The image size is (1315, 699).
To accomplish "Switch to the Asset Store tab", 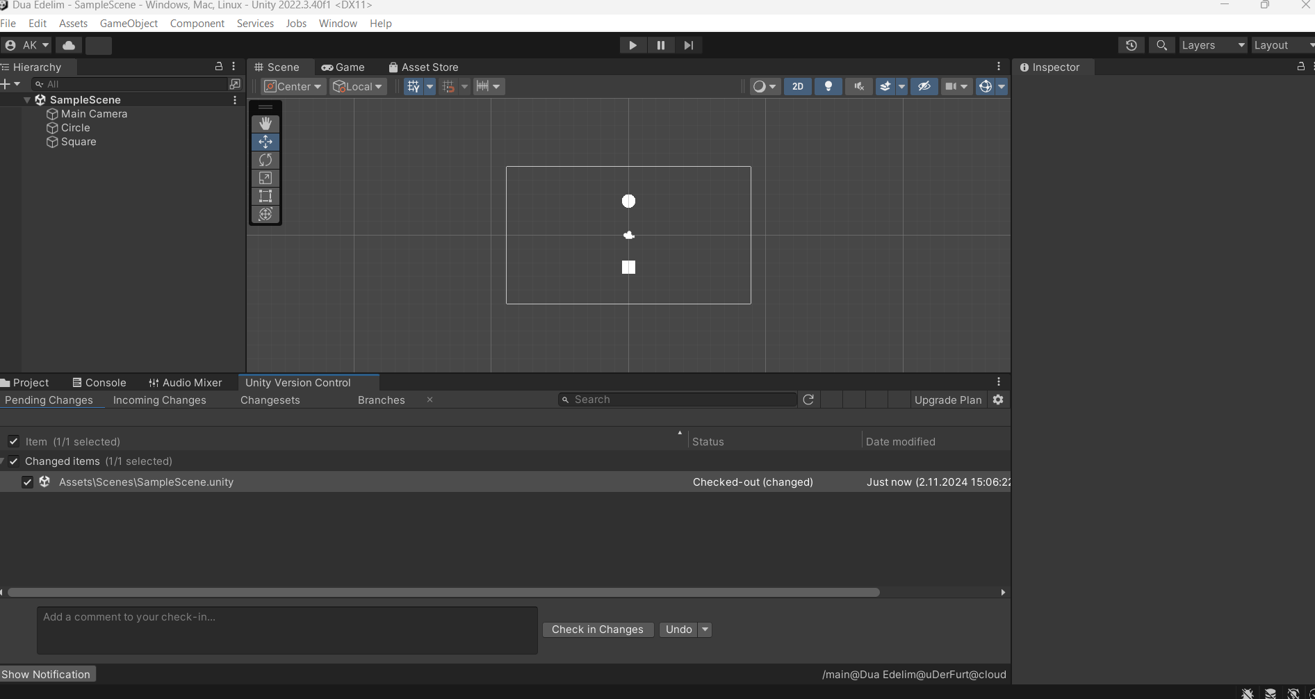I will click(x=423, y=67).
